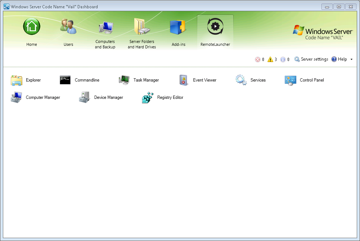Click the Explorer launcher label
The height and width of the screenshot is (241, 360).
coord(33,80)
